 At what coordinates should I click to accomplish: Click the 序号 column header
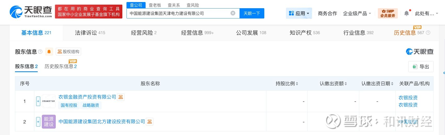(25, 83)
